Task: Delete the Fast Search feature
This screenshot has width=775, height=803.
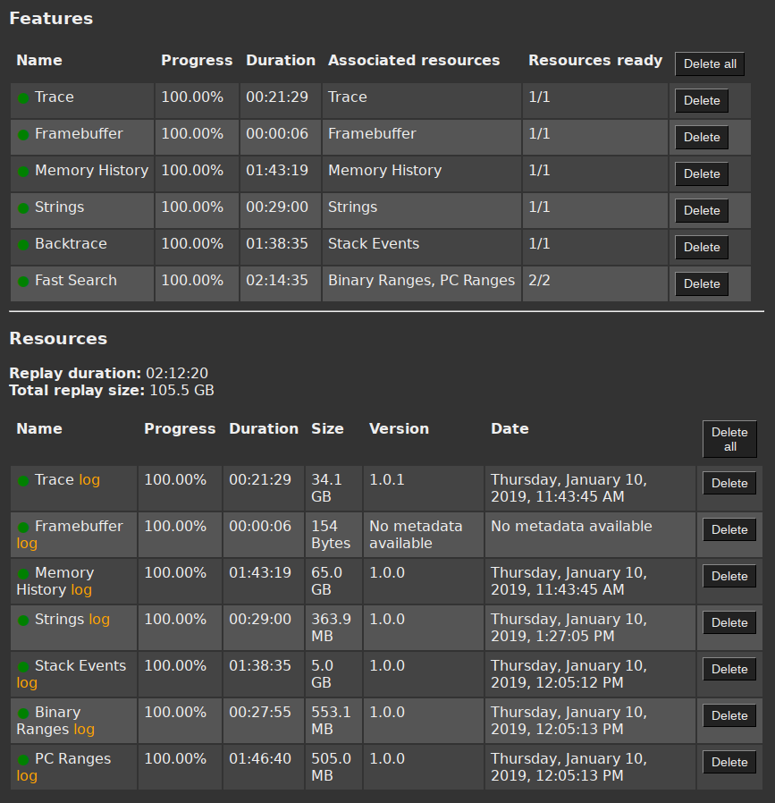Action: (x=701, y=283)
